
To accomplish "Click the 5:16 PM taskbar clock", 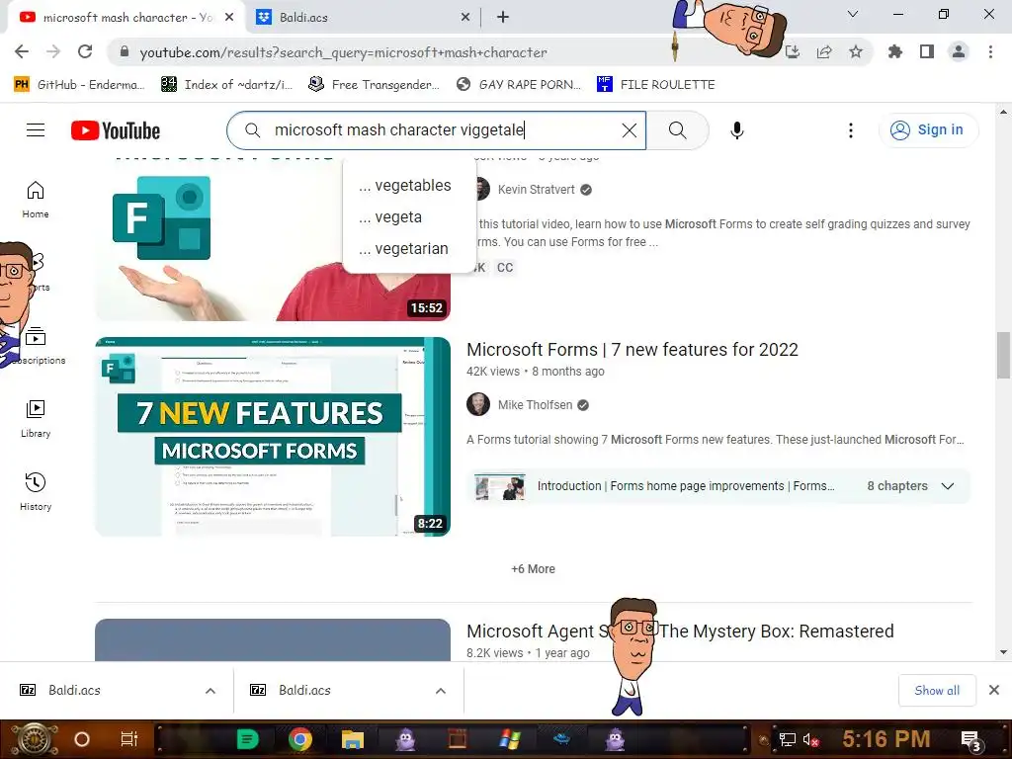I will pos(886,739).
